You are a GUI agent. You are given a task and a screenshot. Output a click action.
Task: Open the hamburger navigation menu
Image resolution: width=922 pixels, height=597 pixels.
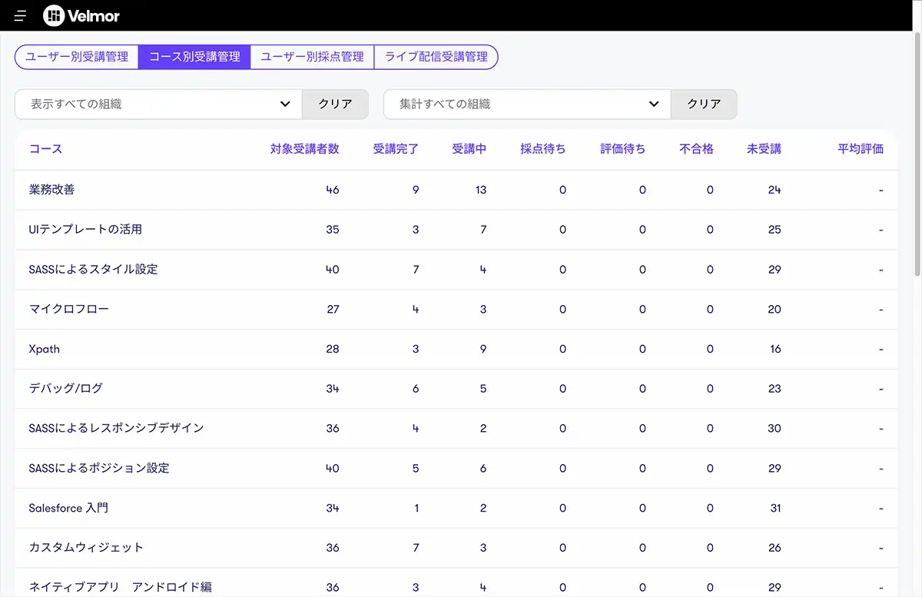point(20,15)
